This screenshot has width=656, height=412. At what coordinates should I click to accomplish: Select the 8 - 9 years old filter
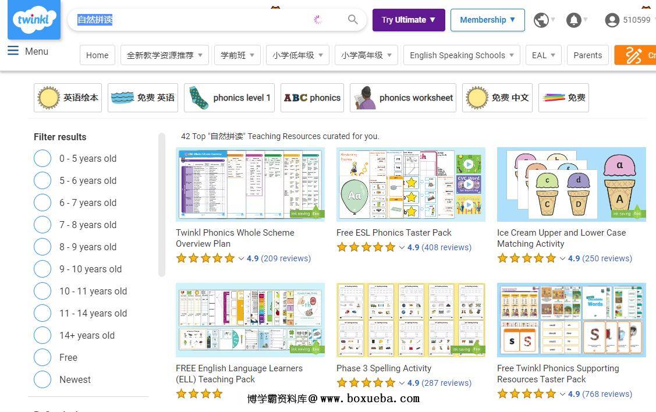42,247
